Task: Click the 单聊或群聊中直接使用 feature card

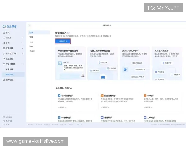Action: coord(70,63)
